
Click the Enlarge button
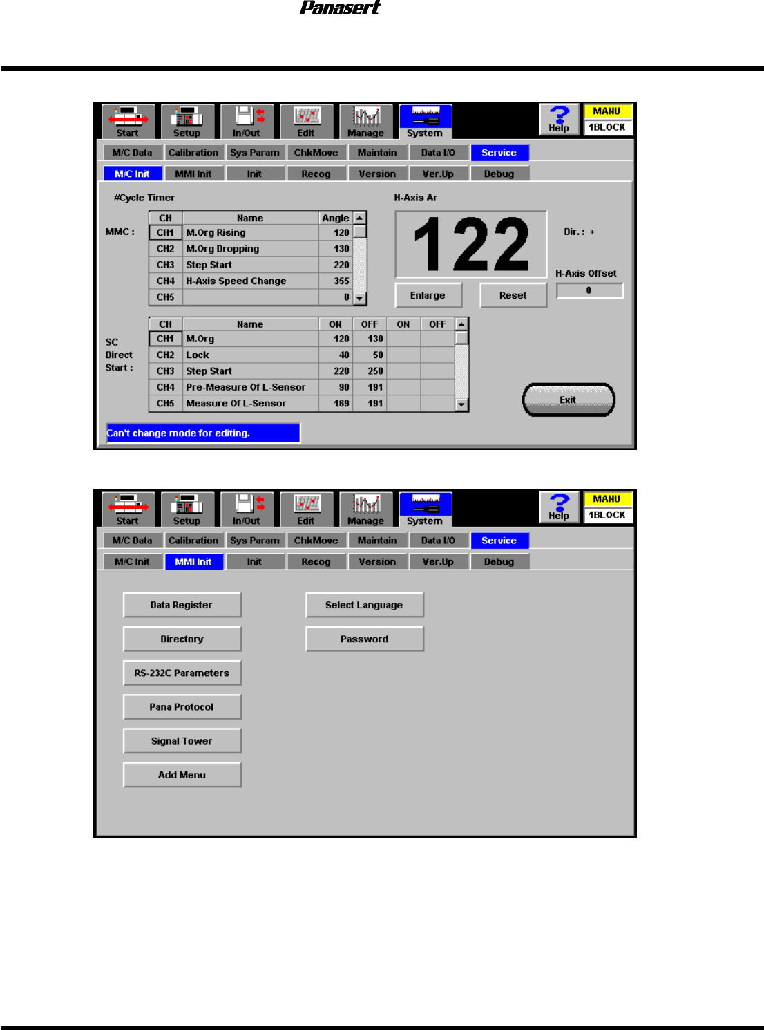(428, 295)
